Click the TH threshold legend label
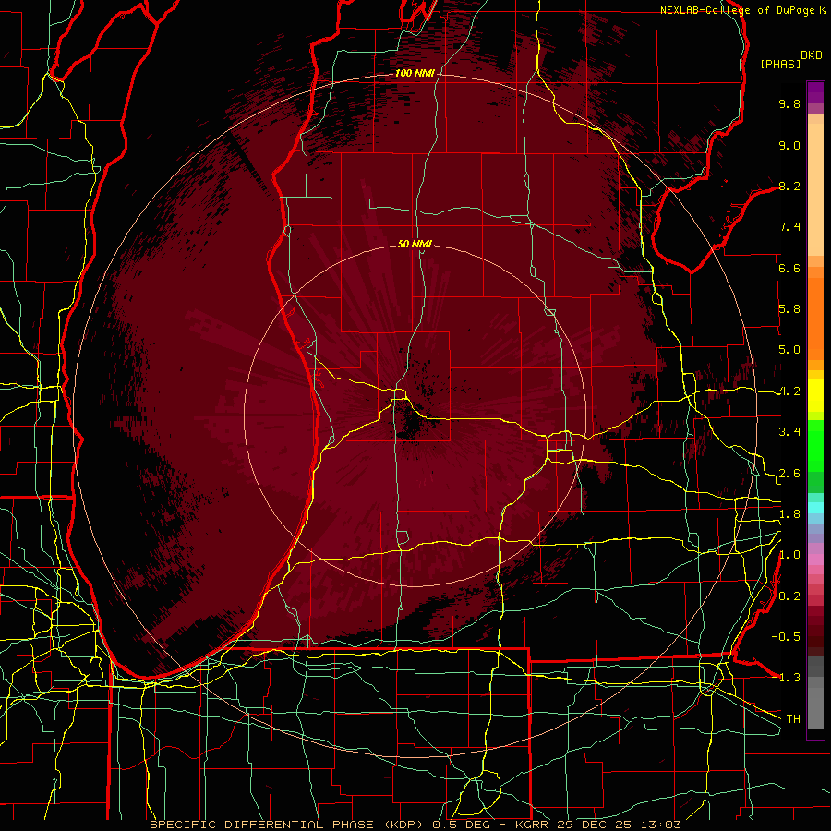 [x=793, y=719]
